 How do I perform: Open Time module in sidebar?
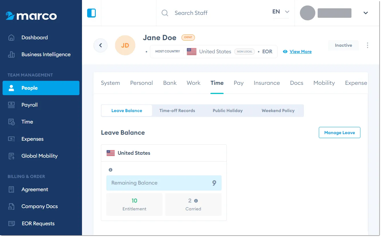tap(27, 122)
